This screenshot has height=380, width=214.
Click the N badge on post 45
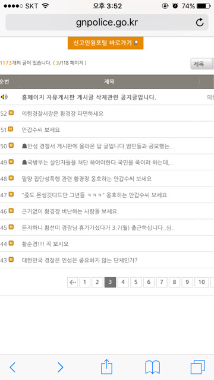(x=11, y=227)
